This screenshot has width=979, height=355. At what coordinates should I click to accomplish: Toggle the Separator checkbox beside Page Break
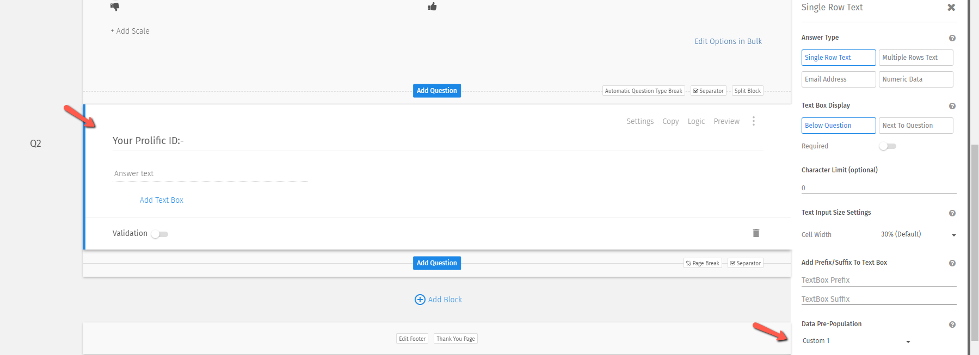click(745, 263)
